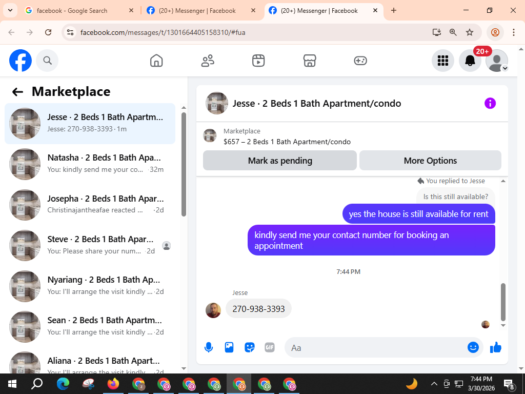
Task: Open the Windows notification center
Action: 509,384
